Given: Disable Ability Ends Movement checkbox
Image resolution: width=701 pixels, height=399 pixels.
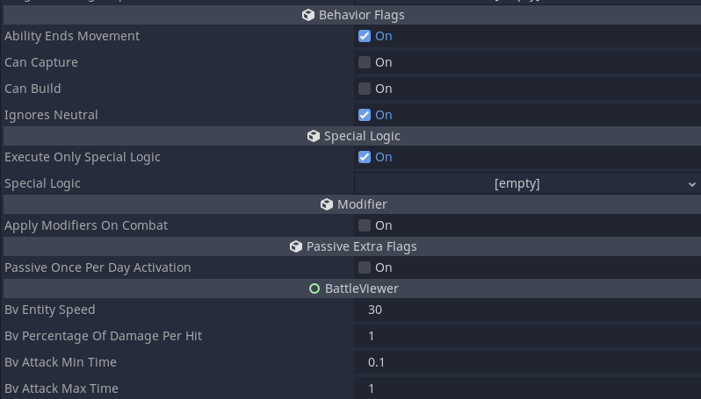Looking at the screenshot, I should tap(365, 36).
